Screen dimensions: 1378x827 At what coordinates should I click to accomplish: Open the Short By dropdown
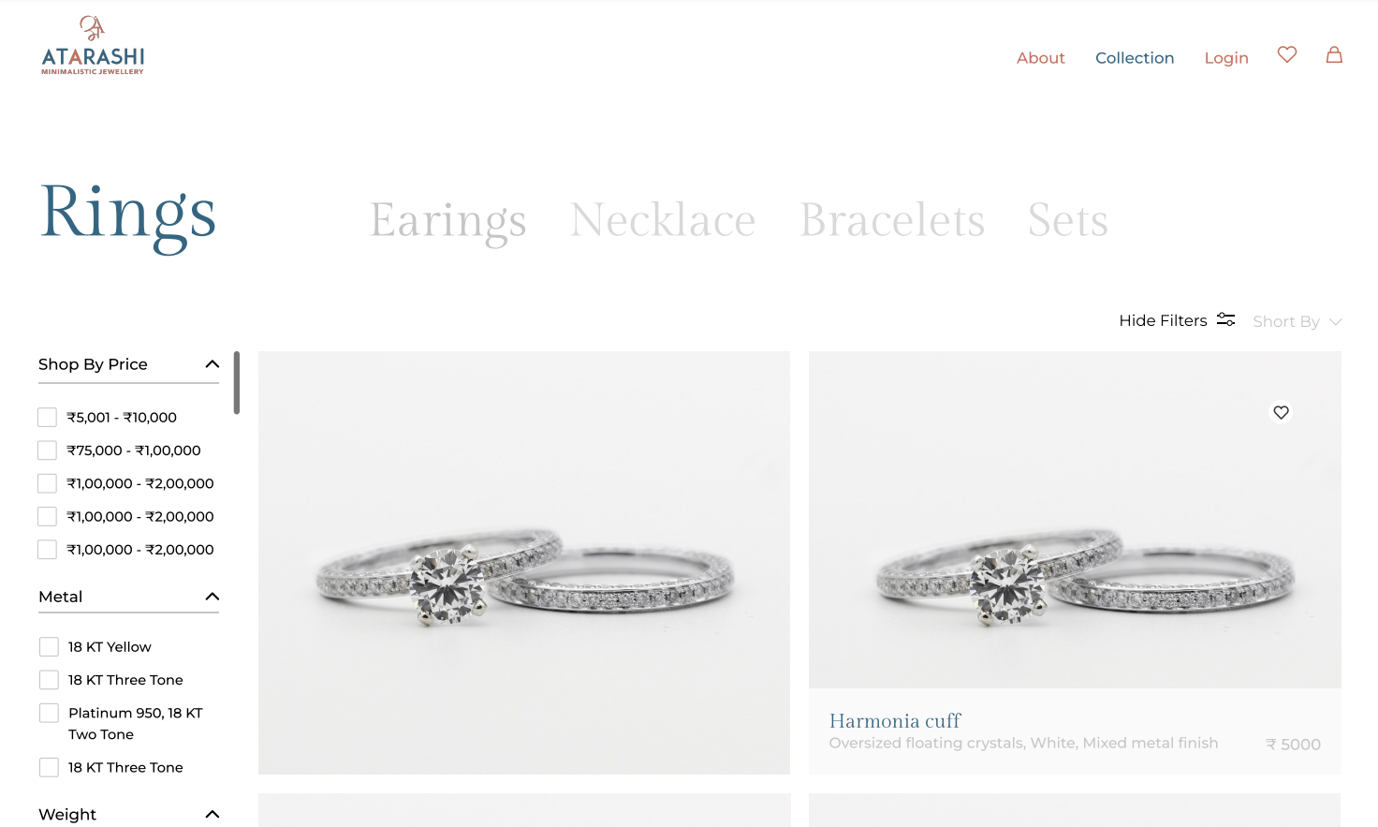pyautogui.click(x=1297, y=321)
